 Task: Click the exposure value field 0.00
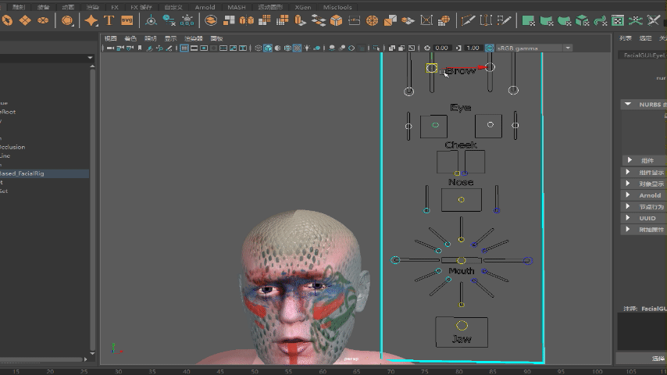coord(442,48)
